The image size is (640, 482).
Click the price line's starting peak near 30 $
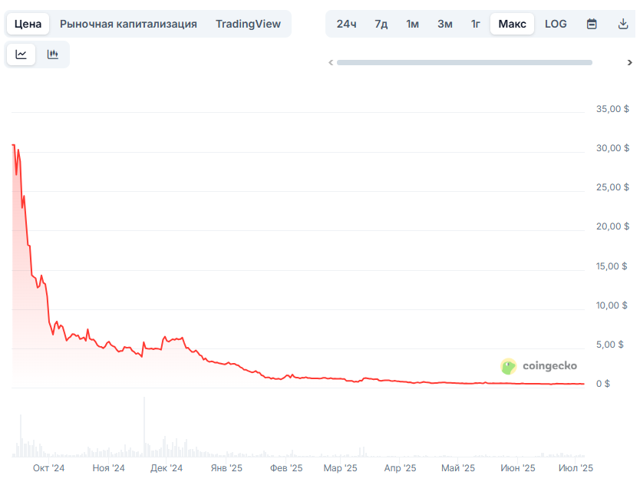pos(14,145)
